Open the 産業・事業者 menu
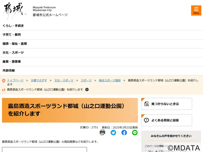203x152 pixels. coord(101,62)
